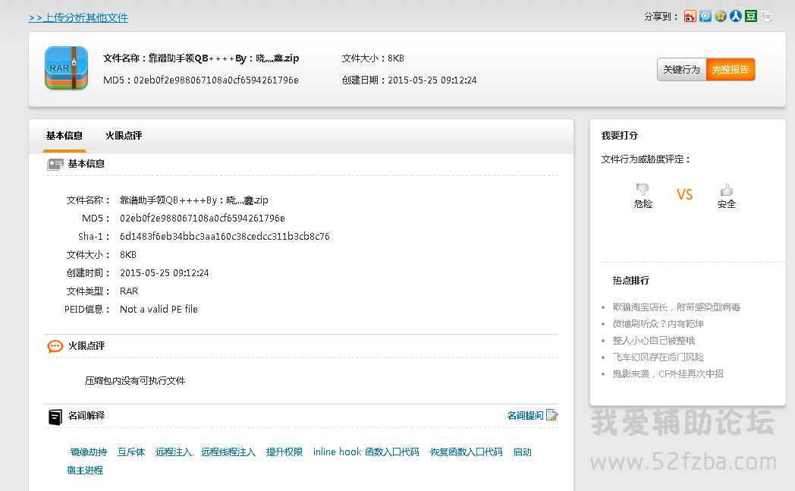Open the 基本信息 tab

click(x=64, y=136)
